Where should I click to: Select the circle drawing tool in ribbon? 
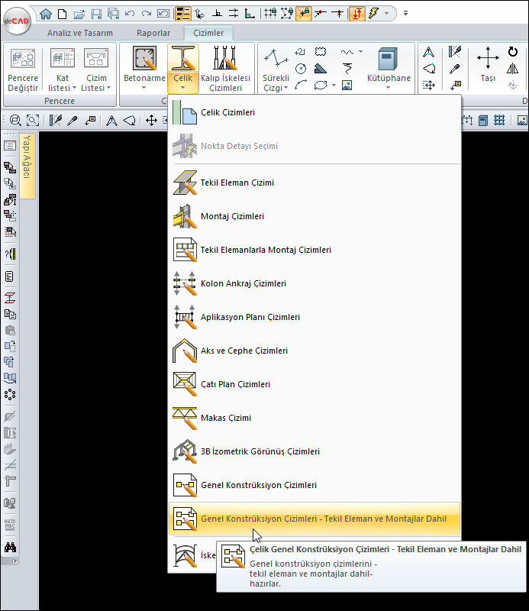pos(301,69)
